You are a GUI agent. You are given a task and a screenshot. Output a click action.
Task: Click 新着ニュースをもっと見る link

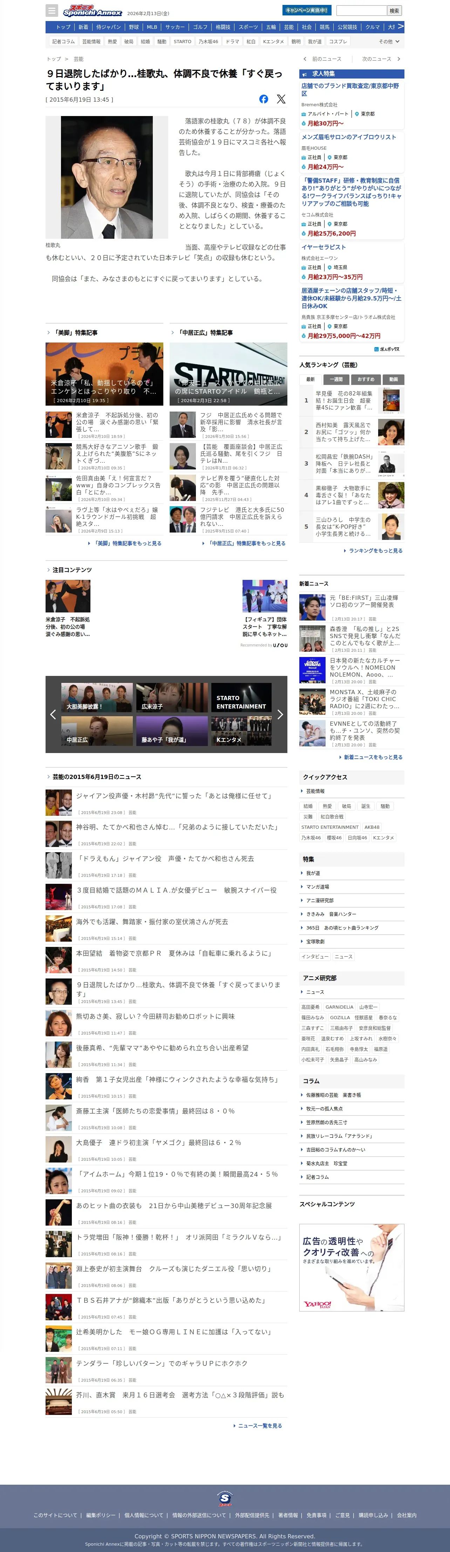pos(370,757)
